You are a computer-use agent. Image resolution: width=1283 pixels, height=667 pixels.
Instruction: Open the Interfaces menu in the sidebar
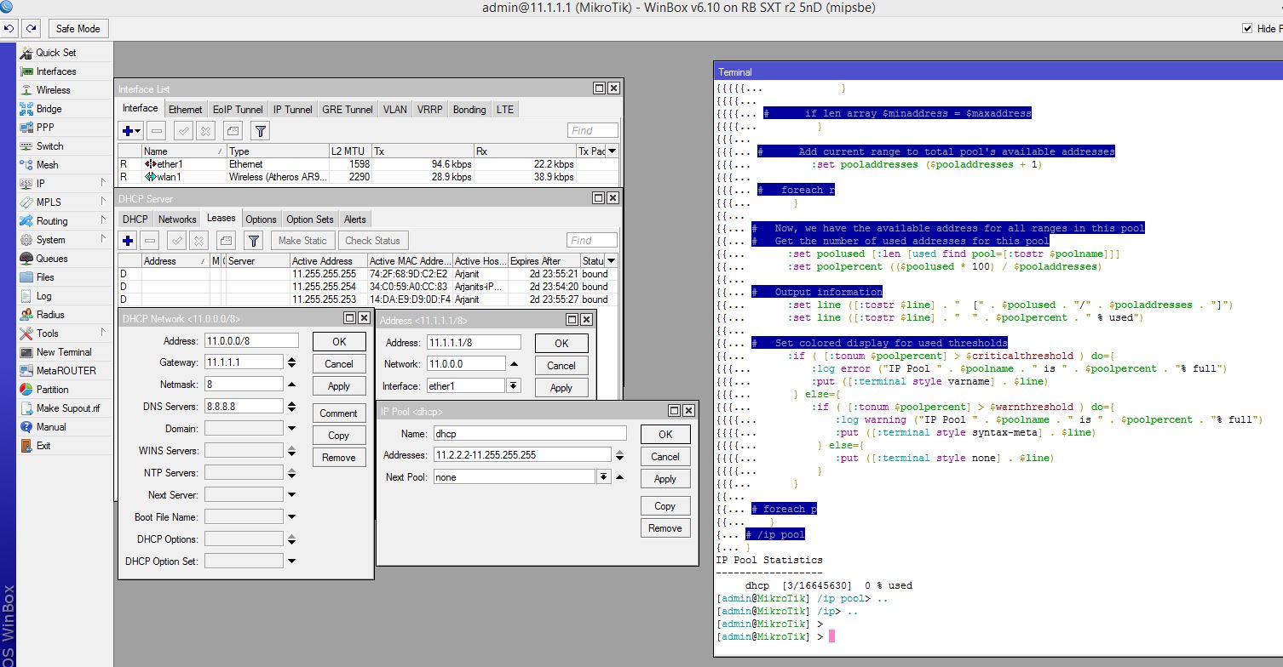click(x=55, y=71)
